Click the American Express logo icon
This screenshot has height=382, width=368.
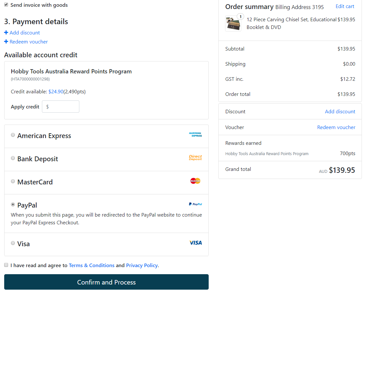(x=195, y=135)
